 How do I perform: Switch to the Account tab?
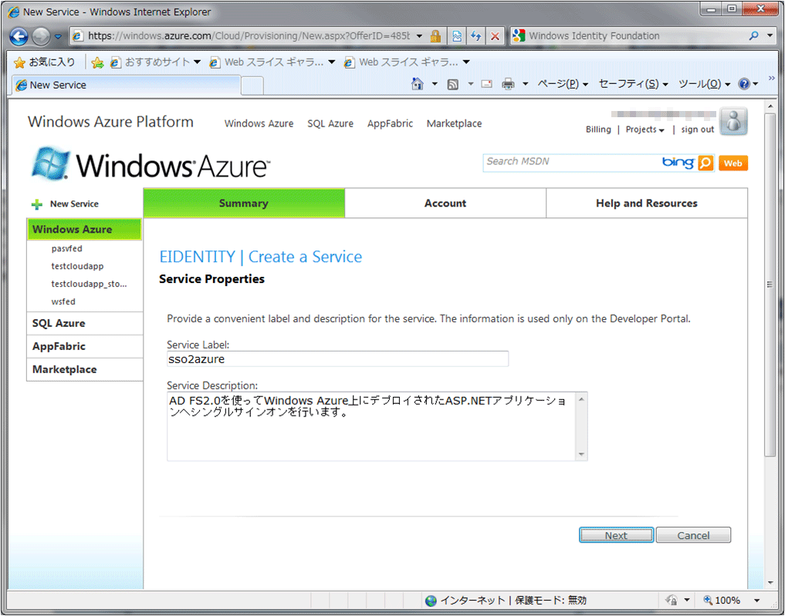point(445,203)
